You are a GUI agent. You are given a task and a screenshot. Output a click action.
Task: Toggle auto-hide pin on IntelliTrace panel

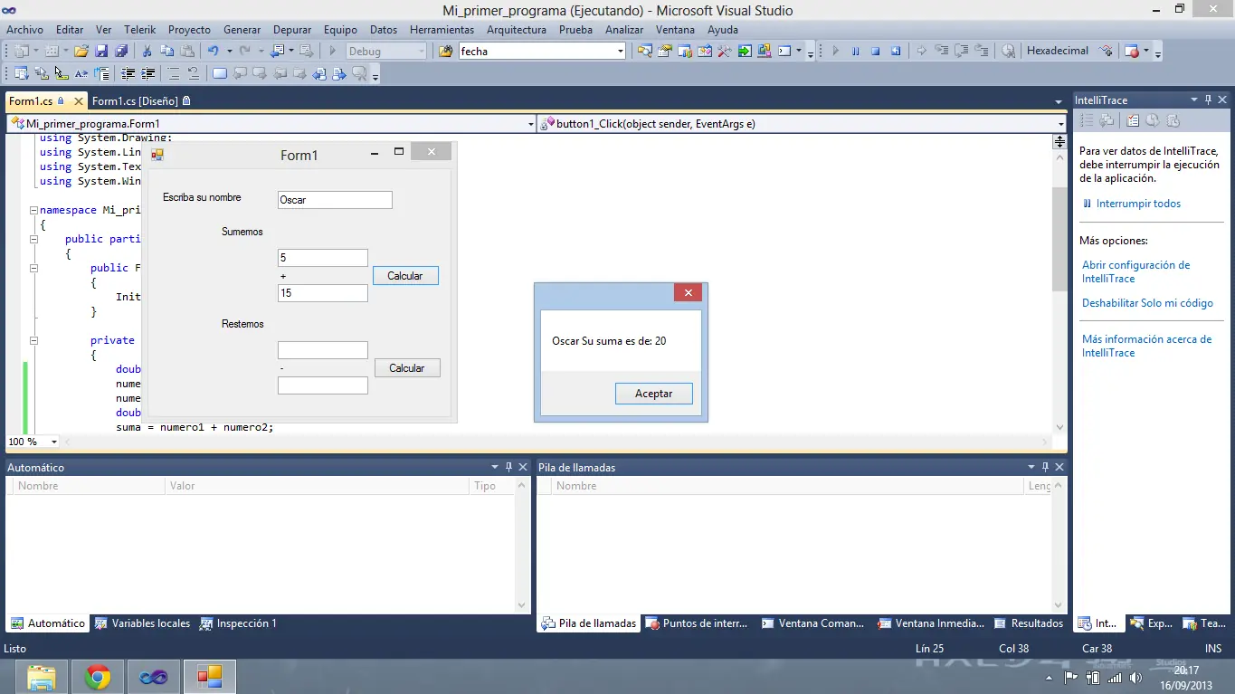pyautogui.click(x=1208, y=100)
